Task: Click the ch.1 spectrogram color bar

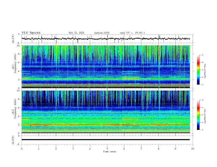Action: [198, 70]
